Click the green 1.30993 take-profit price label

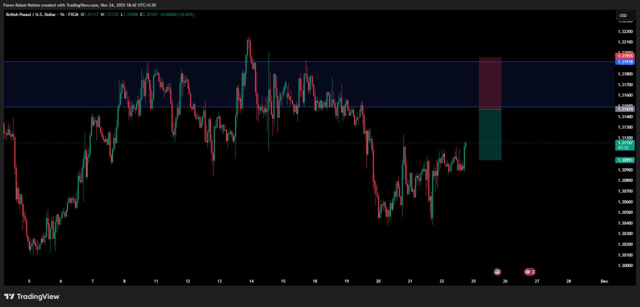tap(625, 160)
